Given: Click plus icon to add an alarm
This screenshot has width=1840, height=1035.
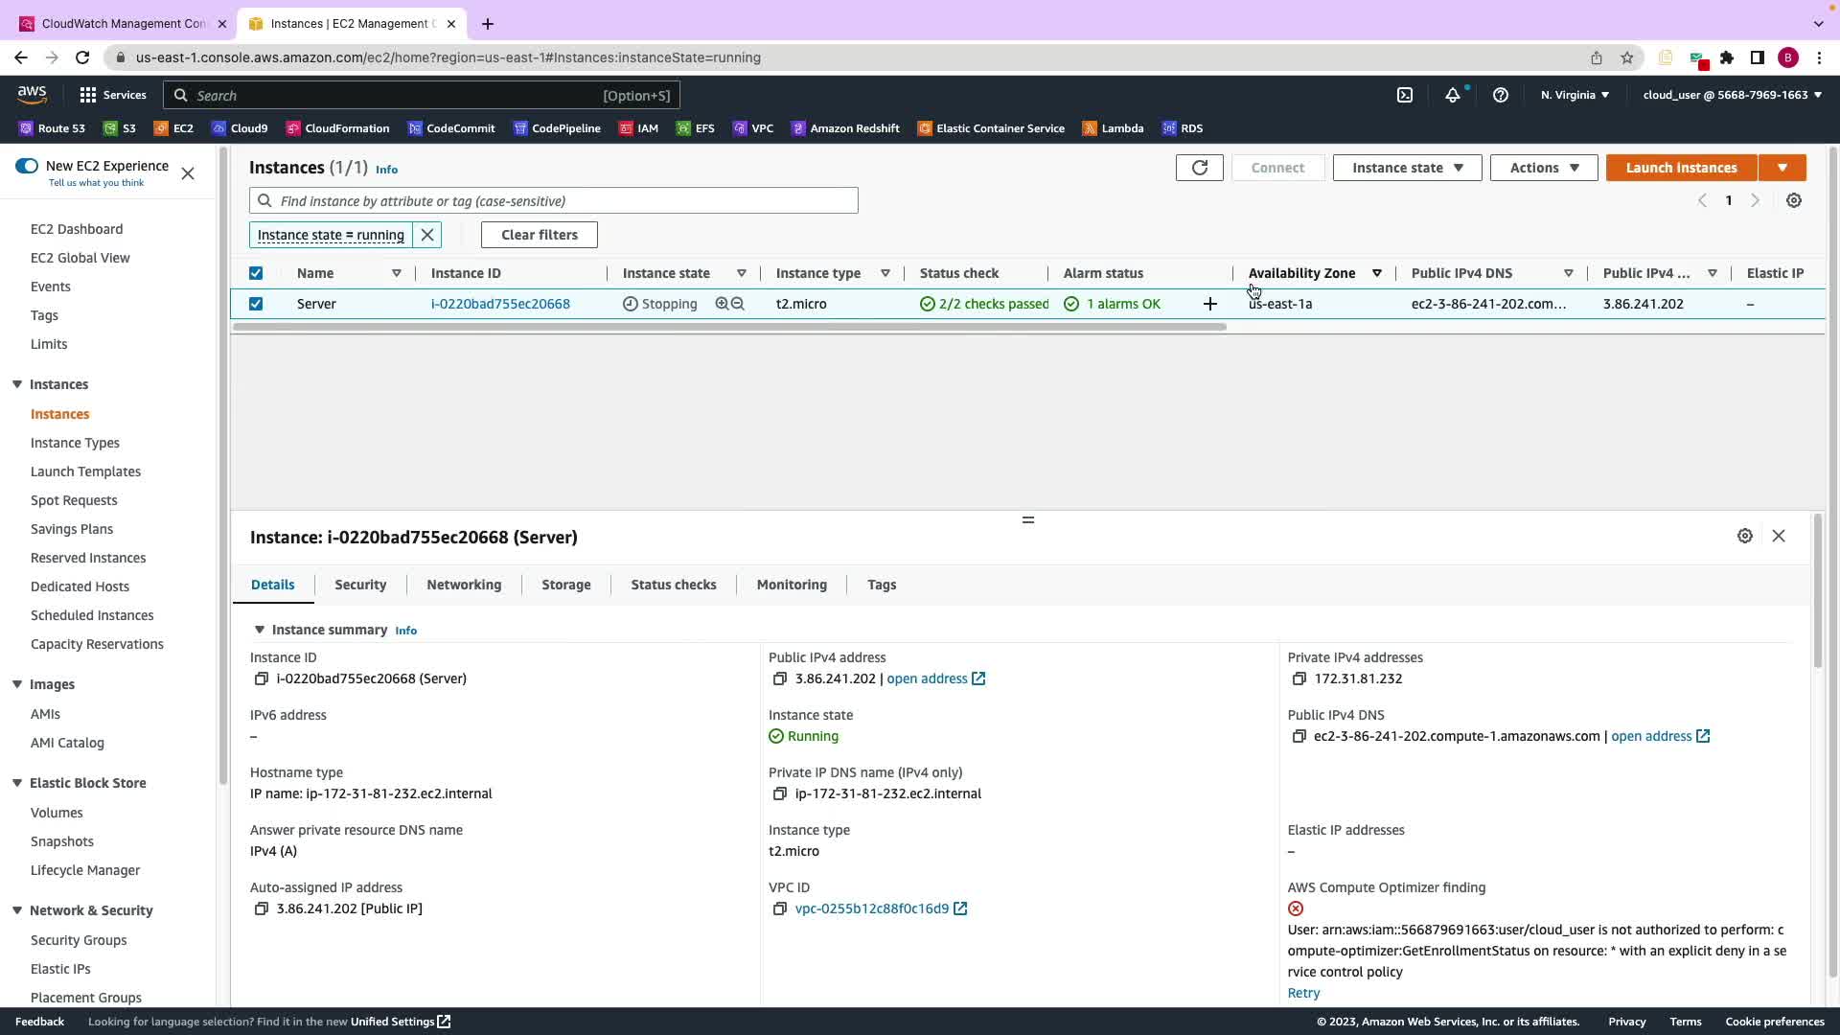Looking at the screenshot, I should (x=1209, y=304).
